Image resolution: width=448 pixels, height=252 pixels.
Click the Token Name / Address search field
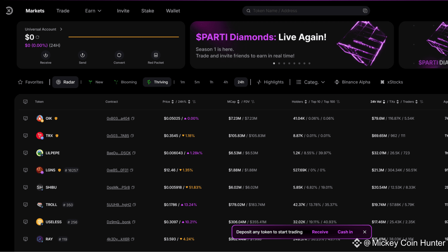click(306, 11)
